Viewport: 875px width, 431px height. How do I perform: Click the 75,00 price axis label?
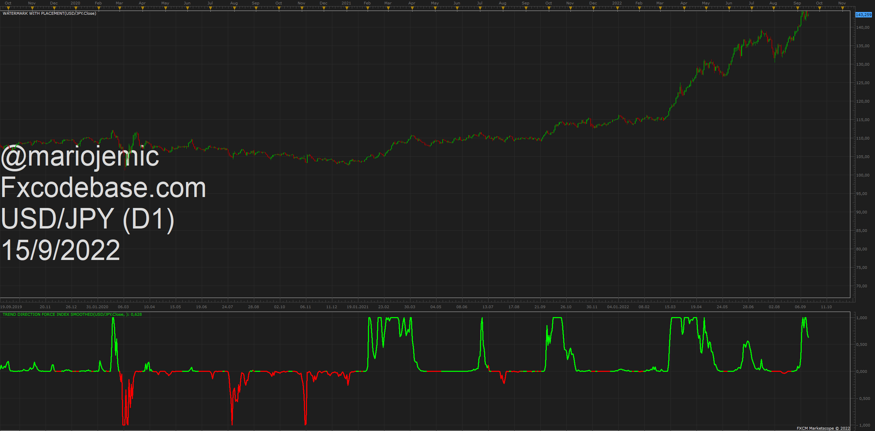(862, 267)
